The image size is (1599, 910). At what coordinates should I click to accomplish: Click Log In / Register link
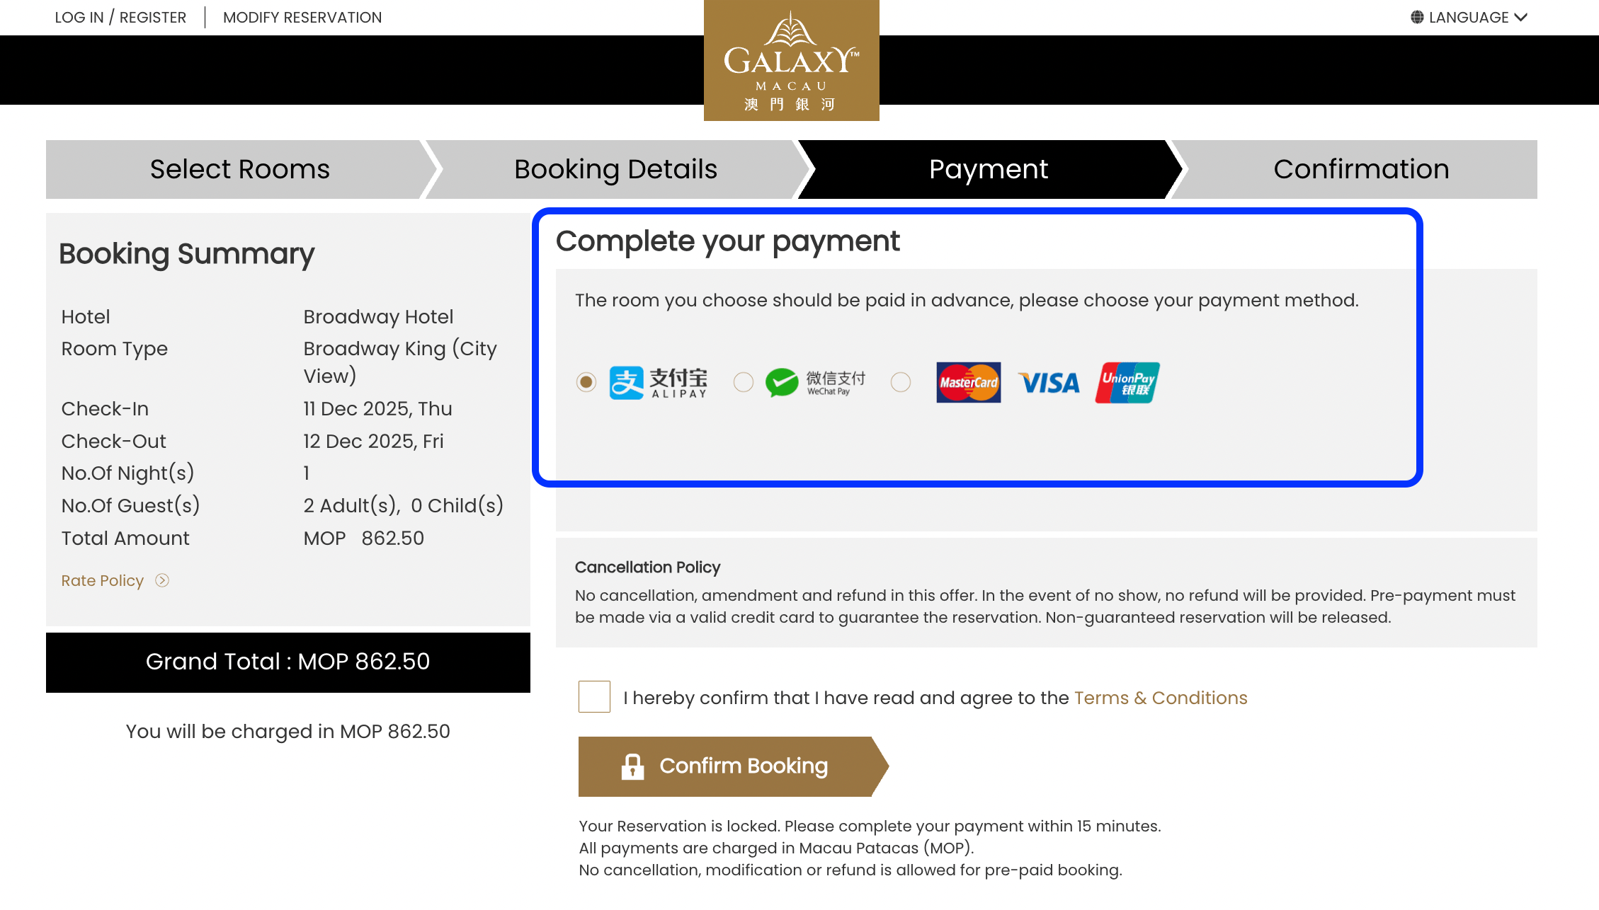(120, 17)
